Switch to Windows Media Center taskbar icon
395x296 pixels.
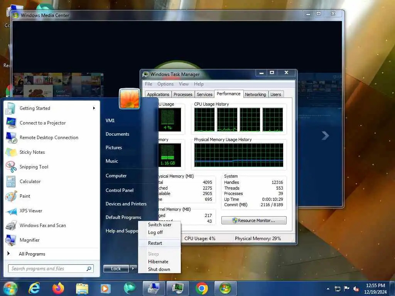(225, 288)
